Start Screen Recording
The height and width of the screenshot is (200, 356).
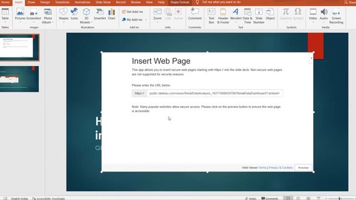[336, 16]
